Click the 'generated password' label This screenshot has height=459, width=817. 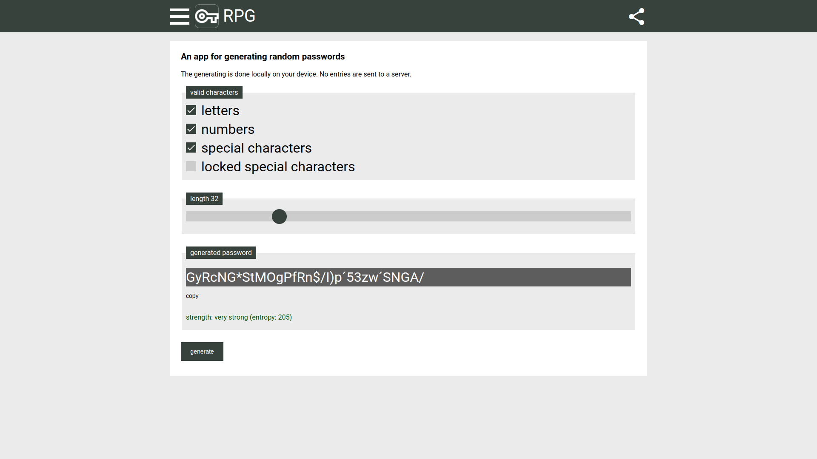(x=221, y=253)
